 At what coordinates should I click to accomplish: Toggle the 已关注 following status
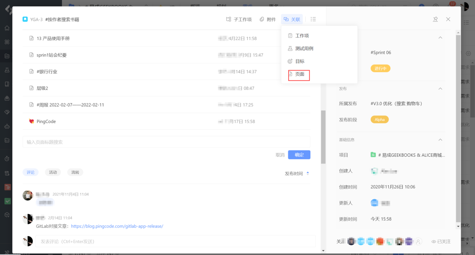tap(443, 240)
